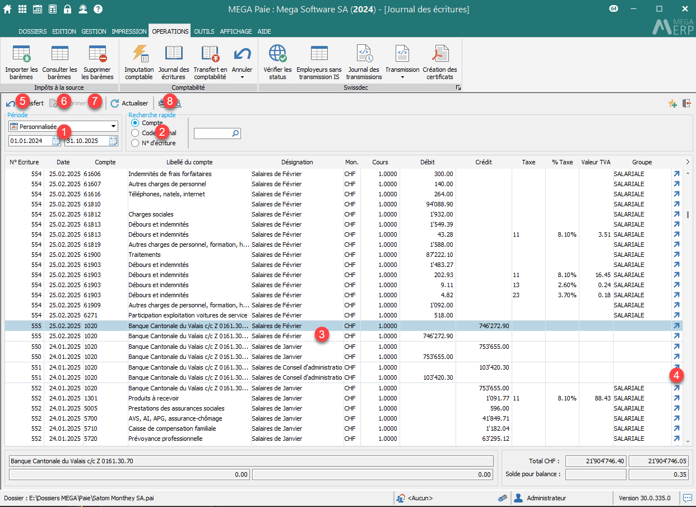Click Importer les barèmes icon
Image resolution: width=696 pixels, height=507 pixels.
coord(21,54)
